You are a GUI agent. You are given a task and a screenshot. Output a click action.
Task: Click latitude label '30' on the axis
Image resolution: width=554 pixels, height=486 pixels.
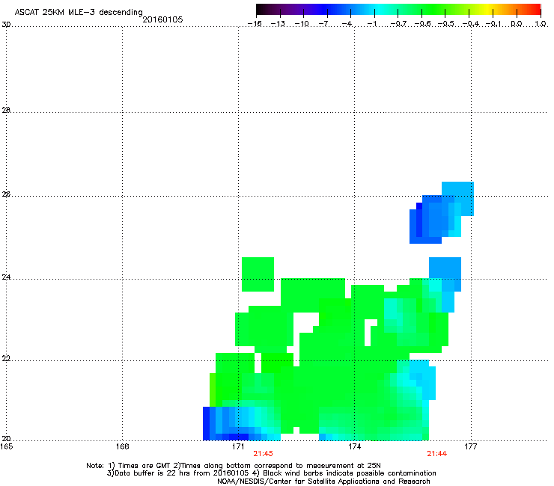click(6, 25)
